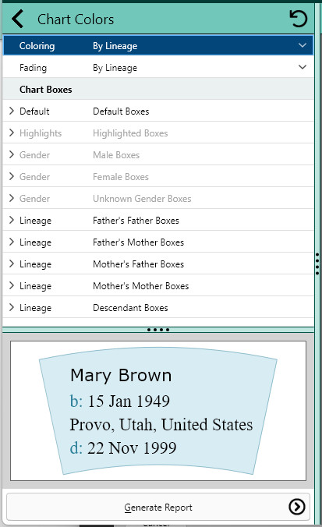Expand the Father's Father Boxes row
Viewport: 322px width, 527px height.
click(x=12, y=220)
